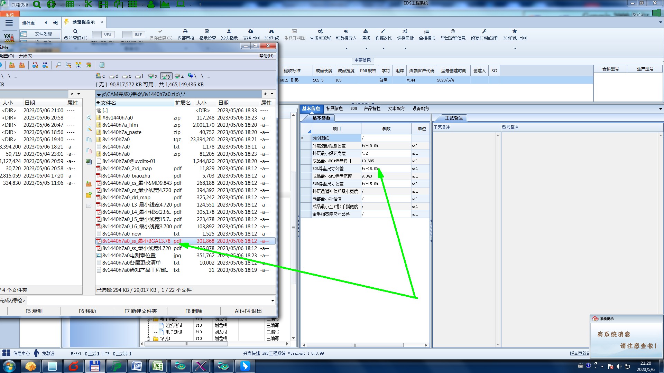Click magnifier search icon in file manager toolbar

point(58,65)
